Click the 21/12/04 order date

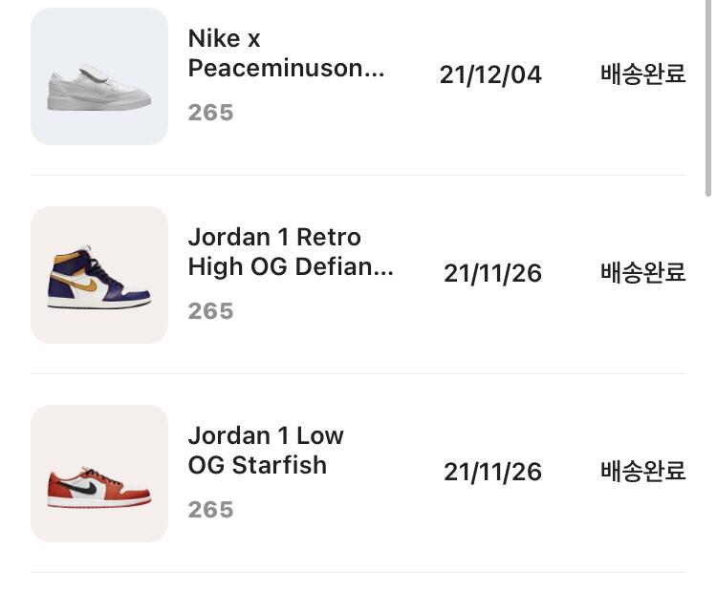coord(490,75)
